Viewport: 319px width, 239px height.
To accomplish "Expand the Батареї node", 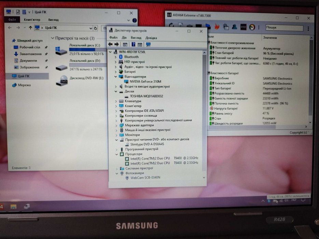I will point(115,72).
